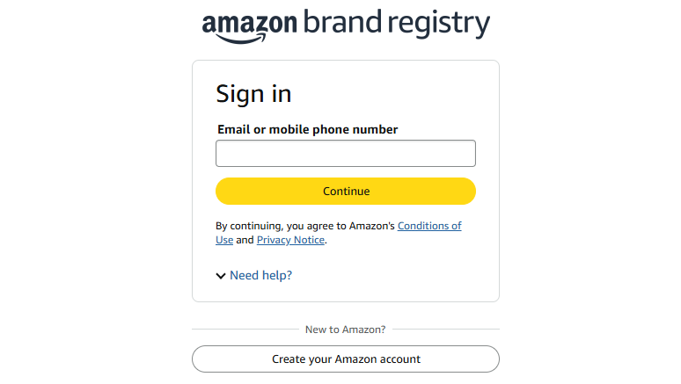681x384 pixels.
Task: Click the word "Use" on the second legal line
Action: click(224, 240)
